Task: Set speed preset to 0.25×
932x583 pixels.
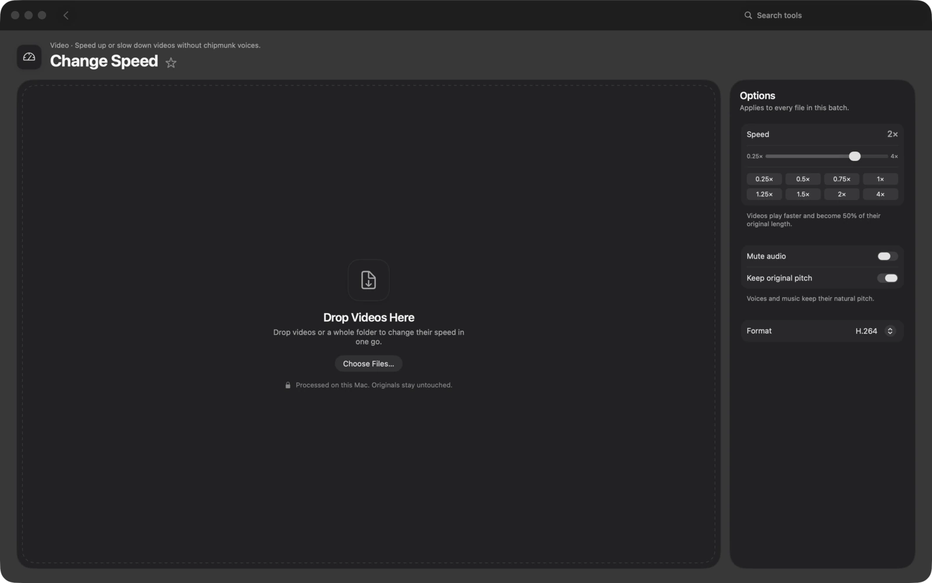Action: click(764, 179)
